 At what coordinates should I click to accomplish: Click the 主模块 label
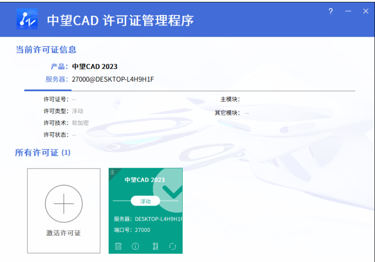click(x=230, y=99)
